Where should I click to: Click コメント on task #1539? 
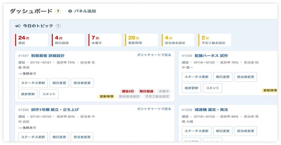click(x=213, y=88)
